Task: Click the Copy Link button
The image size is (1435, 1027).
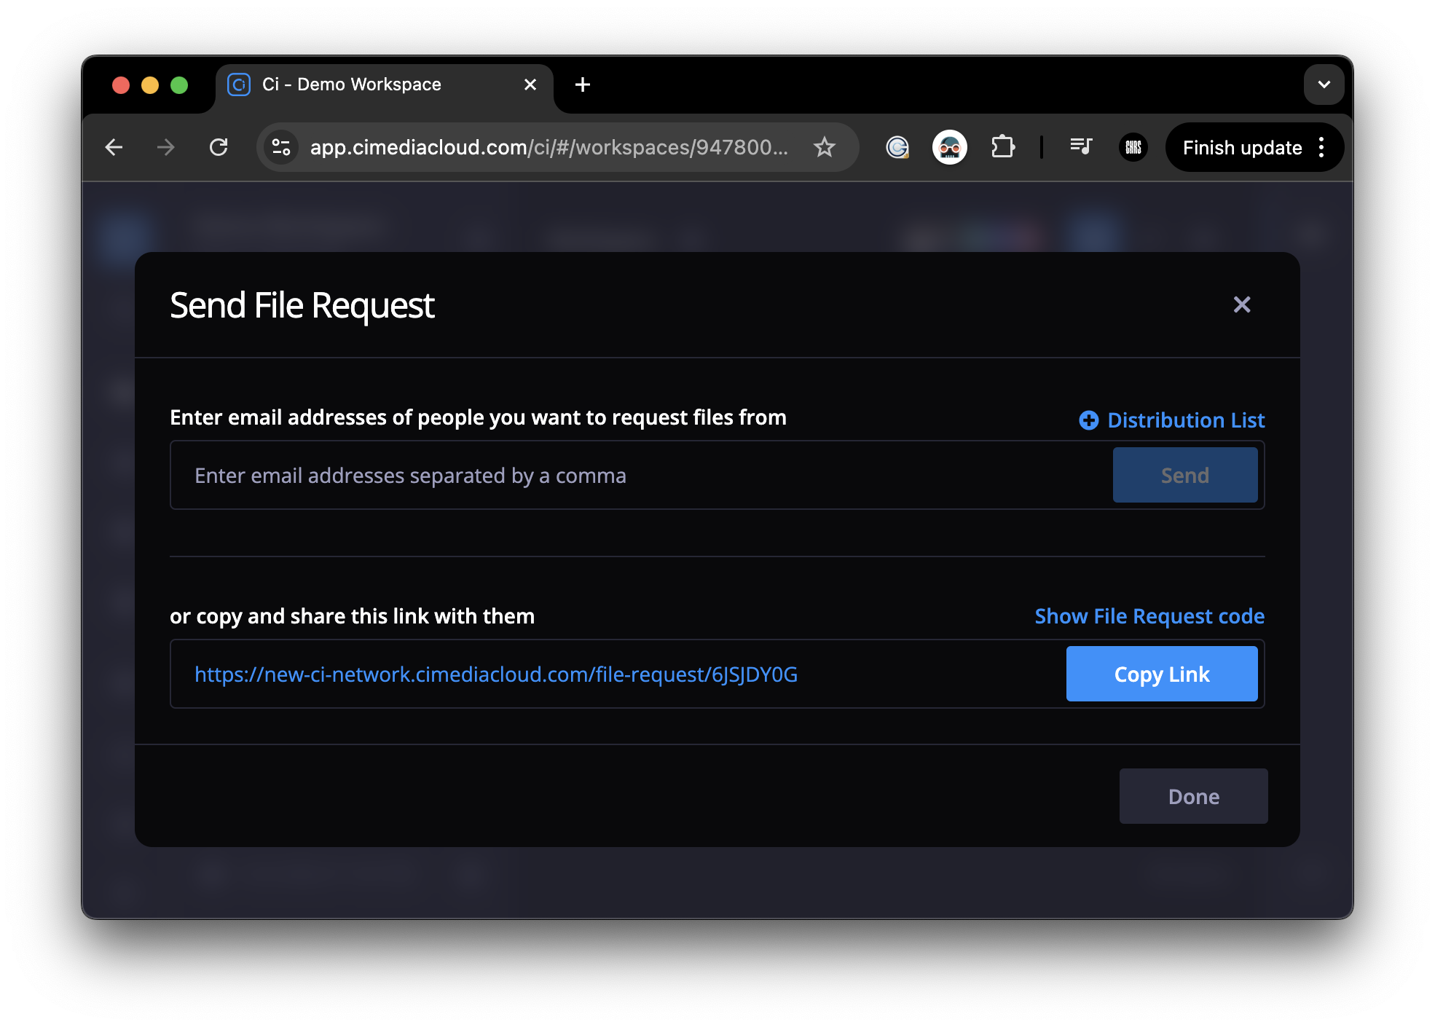Action: point(1162,674)
